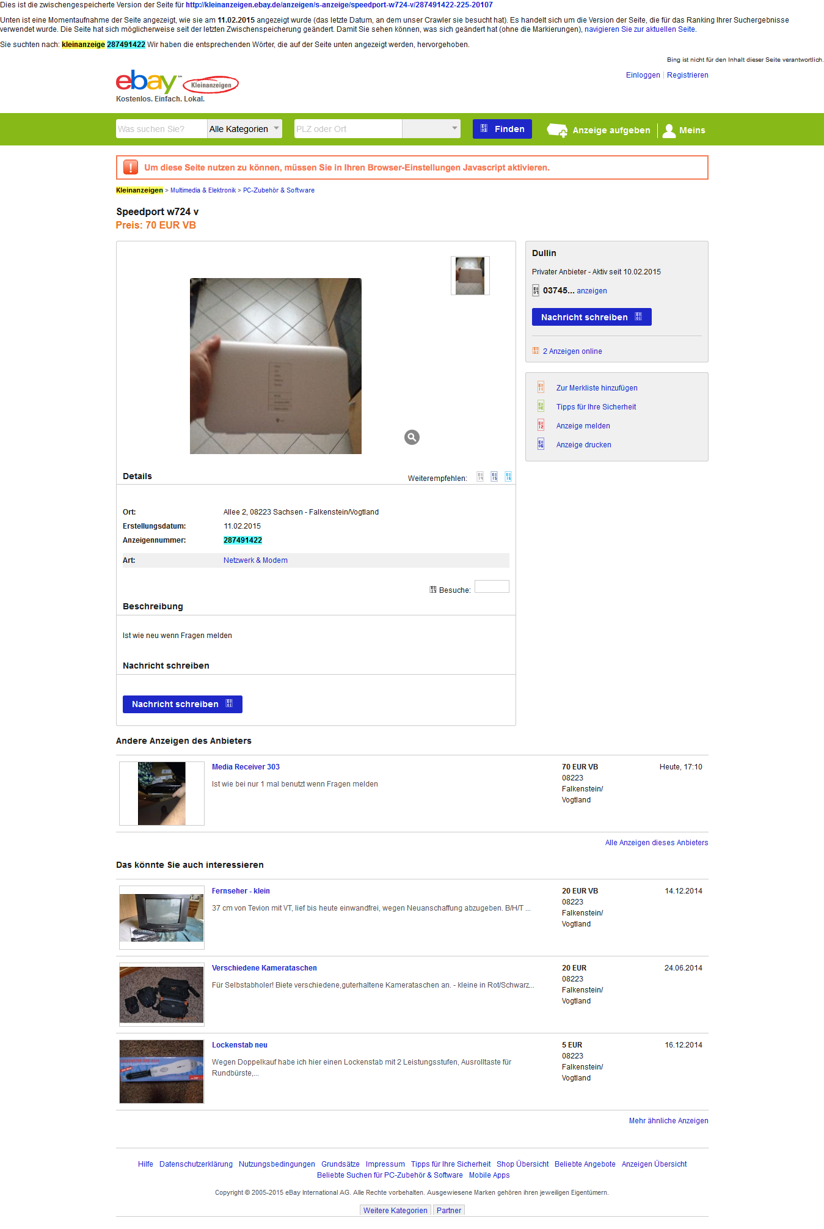Click the Anzeige melden red icon
The image size is (824, 1229).
[541, 425]
